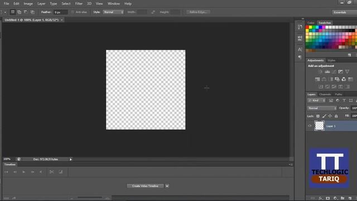Switch to the Styles tab

pos(331,60)
